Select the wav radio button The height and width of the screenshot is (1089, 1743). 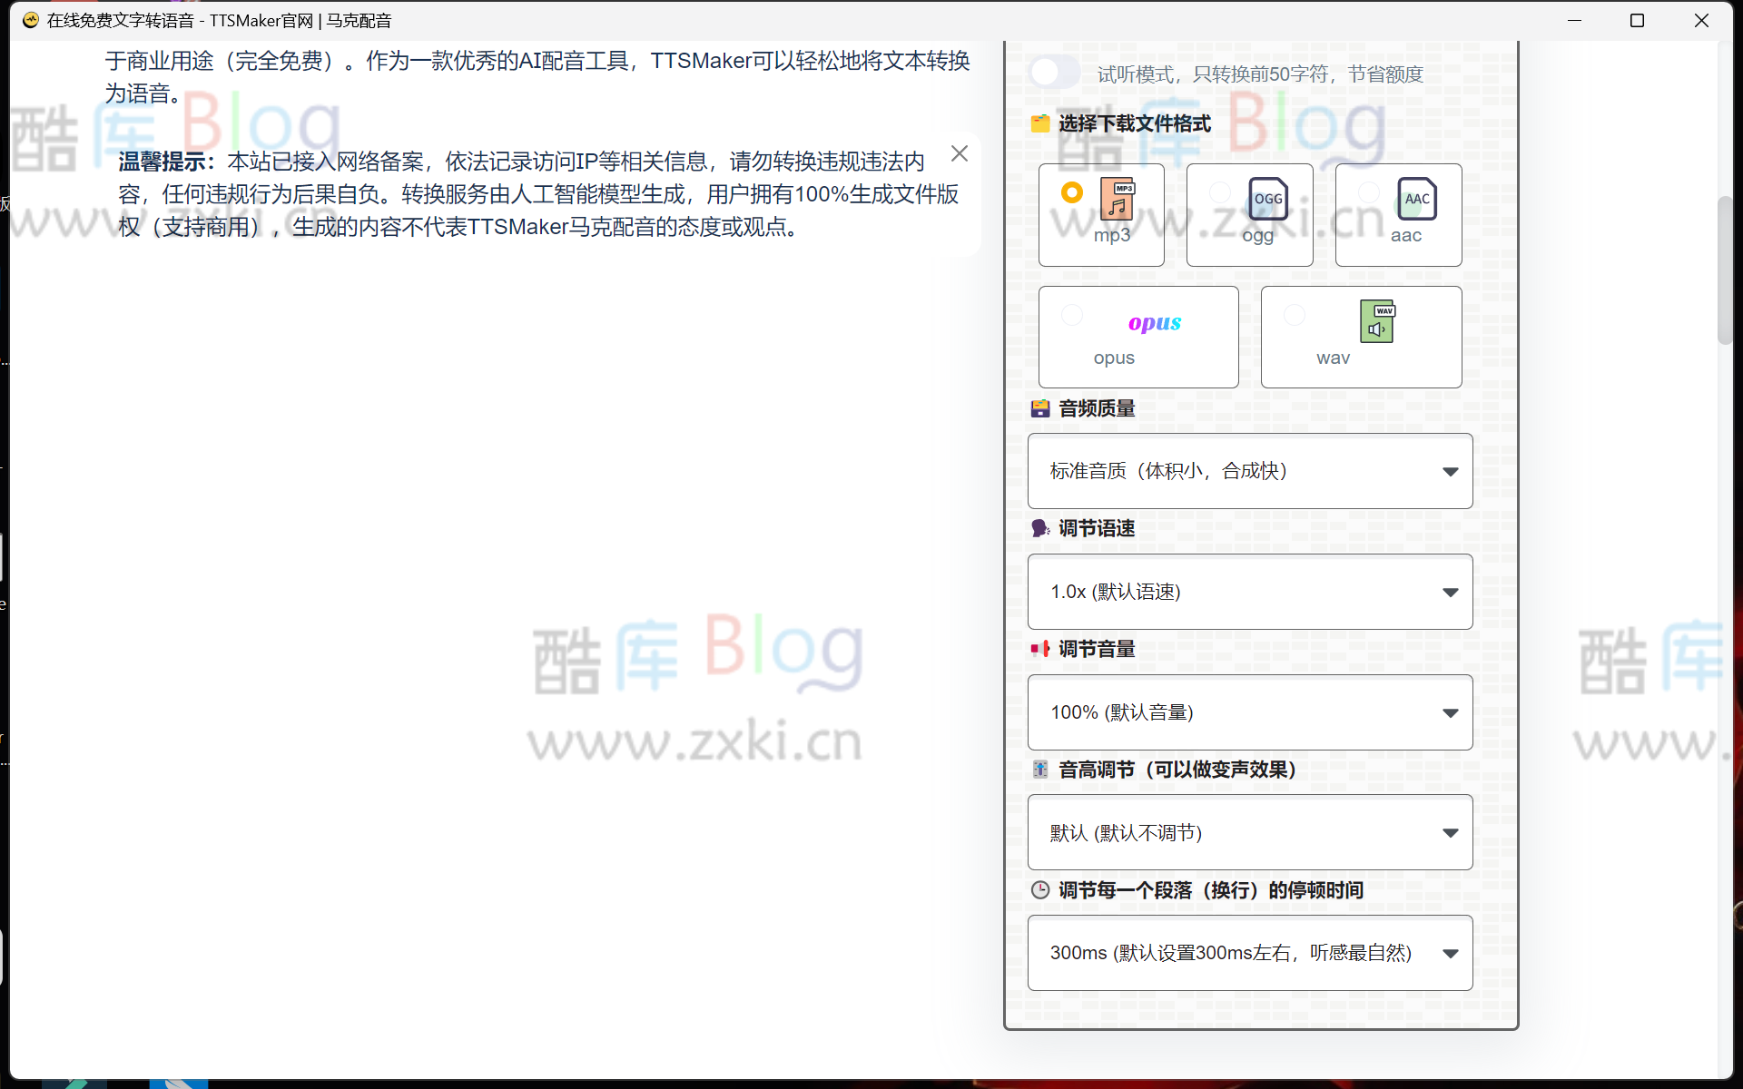(x=1295, y=315)
